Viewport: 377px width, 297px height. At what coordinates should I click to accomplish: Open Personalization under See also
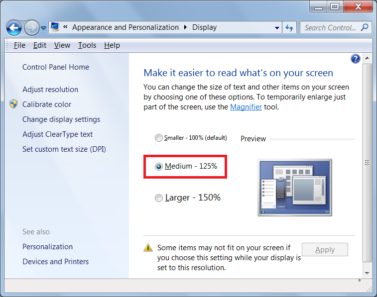[x=47, y=247]
